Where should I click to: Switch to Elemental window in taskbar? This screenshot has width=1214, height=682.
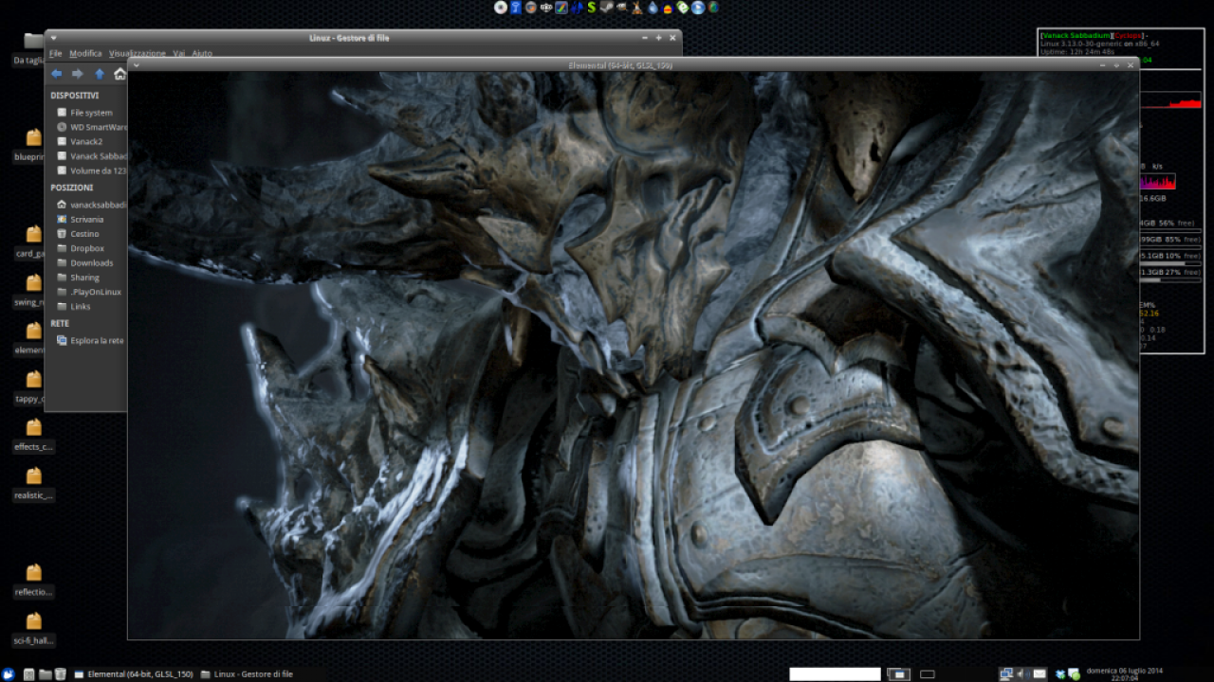click(134, 674)
